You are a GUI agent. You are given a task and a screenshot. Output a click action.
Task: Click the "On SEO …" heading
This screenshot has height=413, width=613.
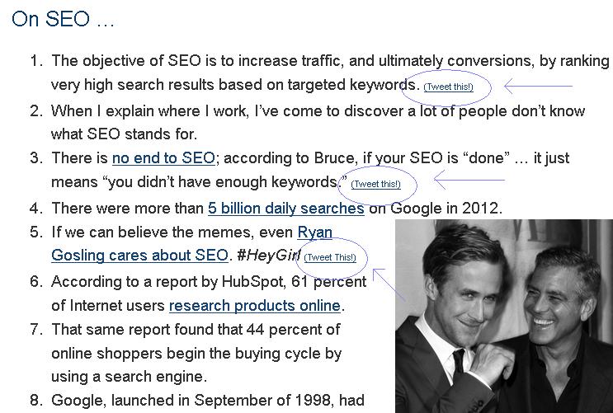63,19
